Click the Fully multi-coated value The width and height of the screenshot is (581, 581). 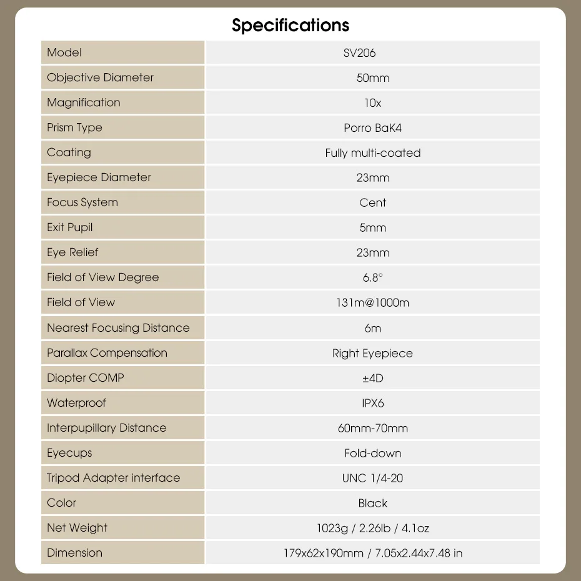373,153
